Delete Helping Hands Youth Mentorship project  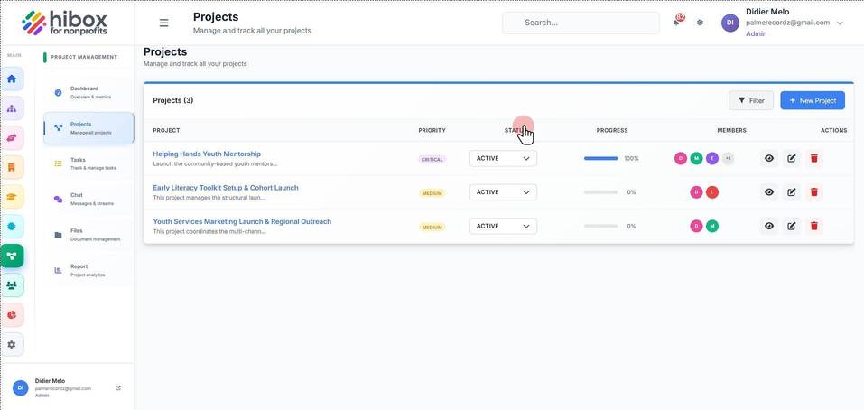(x=813, y=158)
